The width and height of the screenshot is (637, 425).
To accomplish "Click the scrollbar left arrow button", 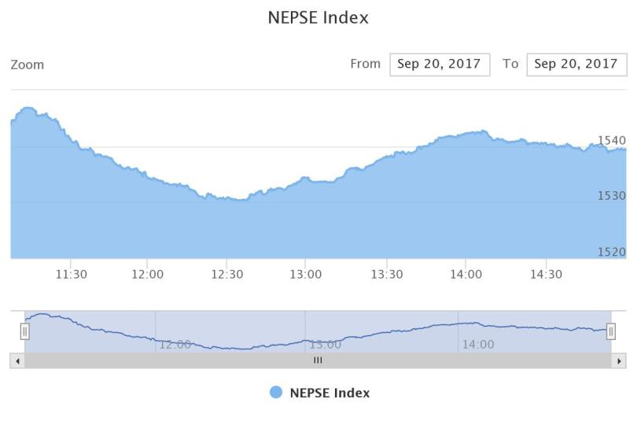I will click(x=17, y=360).
